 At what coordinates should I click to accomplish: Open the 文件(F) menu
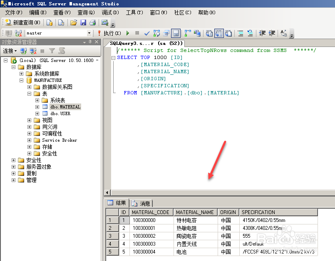click(14, 12)
